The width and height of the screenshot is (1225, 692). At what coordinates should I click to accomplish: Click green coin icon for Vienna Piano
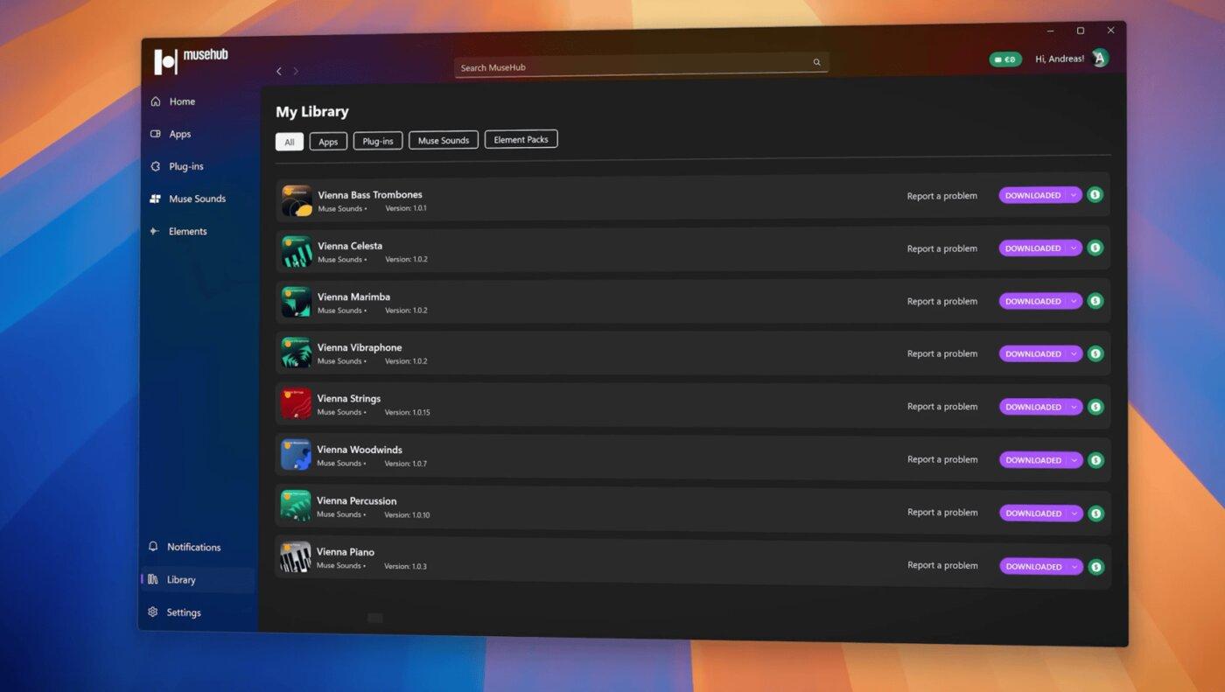[1095, 567]
